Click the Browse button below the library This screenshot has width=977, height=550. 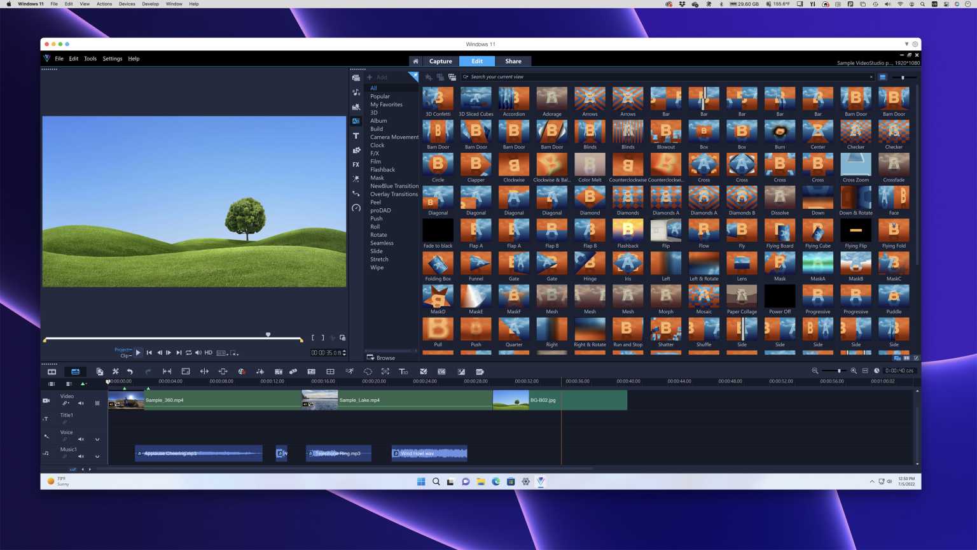(380, 357)
